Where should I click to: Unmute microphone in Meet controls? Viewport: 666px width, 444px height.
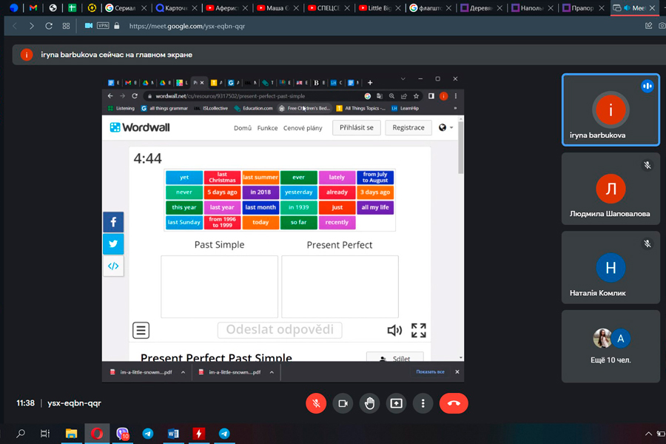click(x=316, y=403)
